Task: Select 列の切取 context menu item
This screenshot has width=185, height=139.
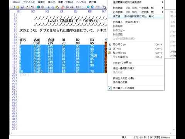Action: click(136, 34)
